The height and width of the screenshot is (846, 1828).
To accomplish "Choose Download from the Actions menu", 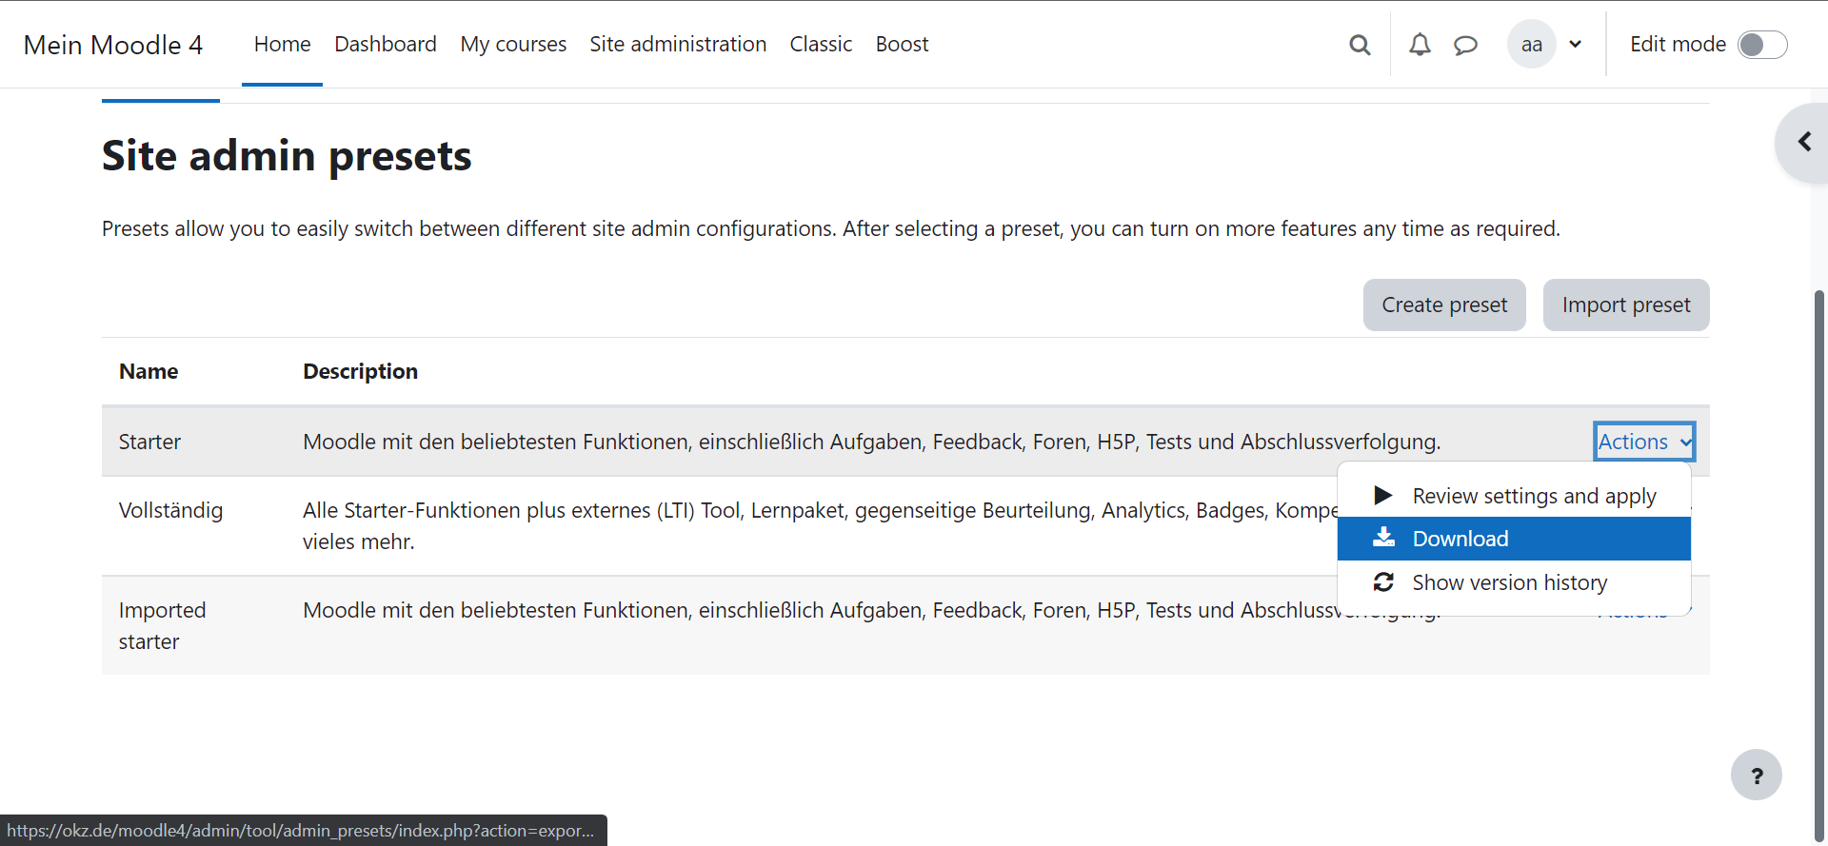I will [1514, 539].
